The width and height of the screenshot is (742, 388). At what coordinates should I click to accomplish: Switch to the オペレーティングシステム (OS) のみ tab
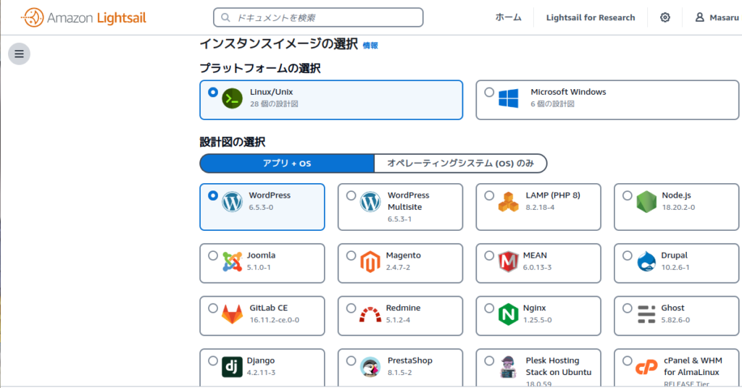pos(460,164)
